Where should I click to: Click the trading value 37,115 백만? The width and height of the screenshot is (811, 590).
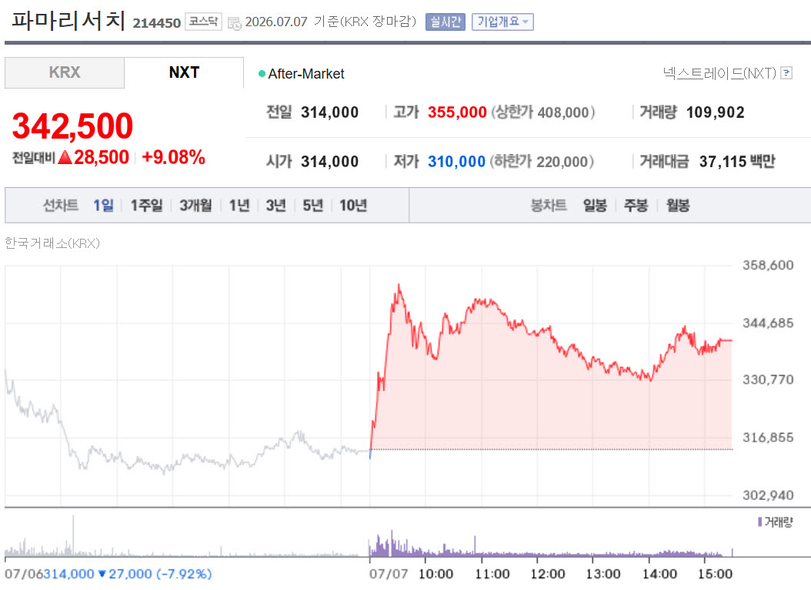click(x=737, y=162)
